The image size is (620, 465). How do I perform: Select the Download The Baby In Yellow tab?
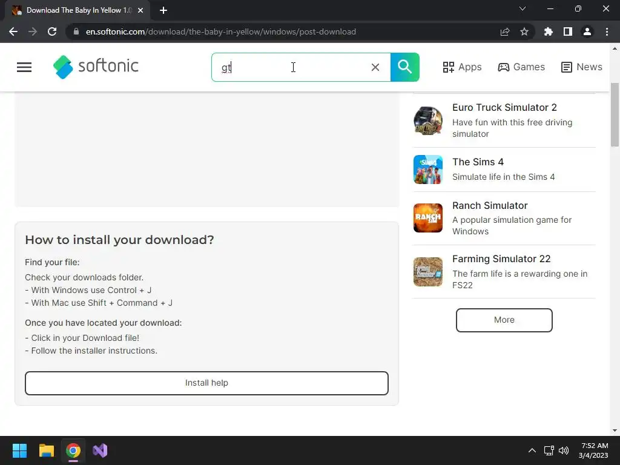(x=78, y=10)
